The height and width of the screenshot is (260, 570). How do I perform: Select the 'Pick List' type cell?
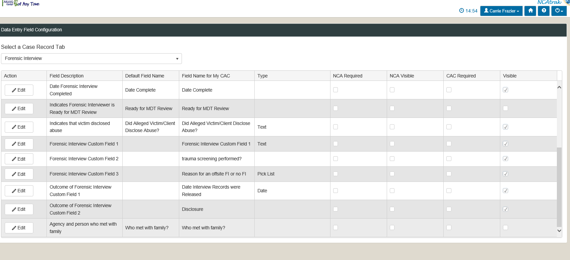coord(292,174)
